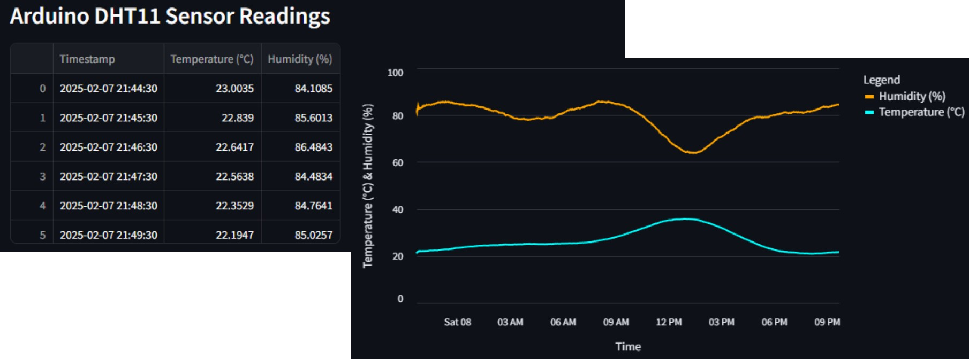Select the Humidity (%) column header

click(x=300, y=59)
